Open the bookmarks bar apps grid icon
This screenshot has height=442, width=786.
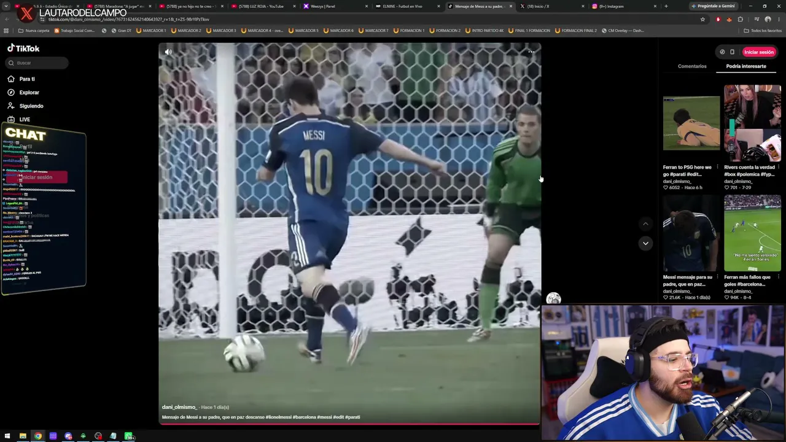[x=6, y=31]
